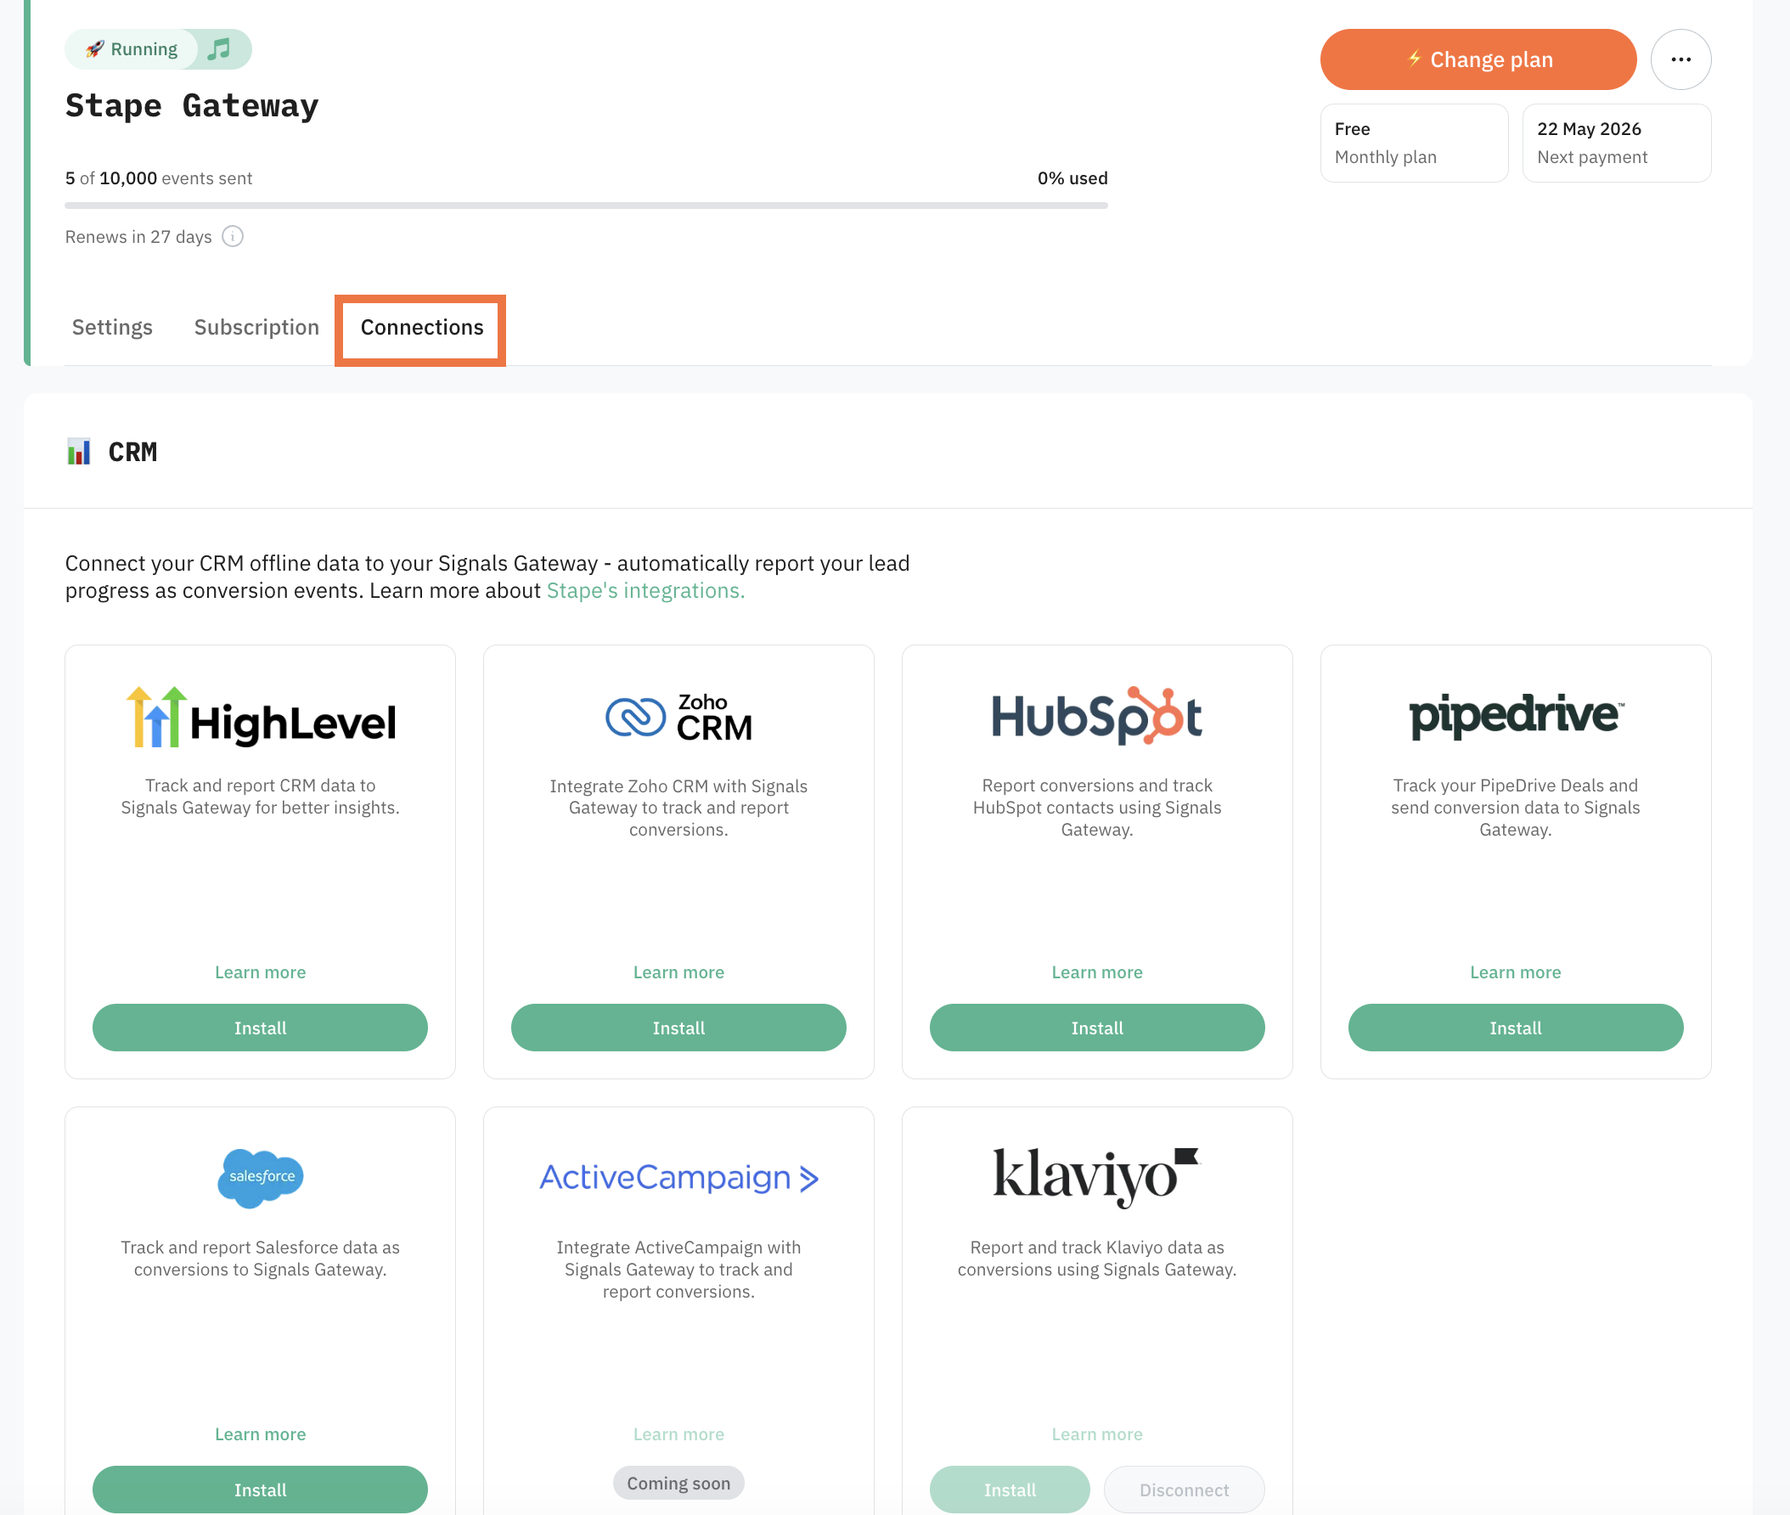Click the HubSpot card description text
Screen dimensions: 1790x1515
pyautogui.click(x=1097, y=808)
